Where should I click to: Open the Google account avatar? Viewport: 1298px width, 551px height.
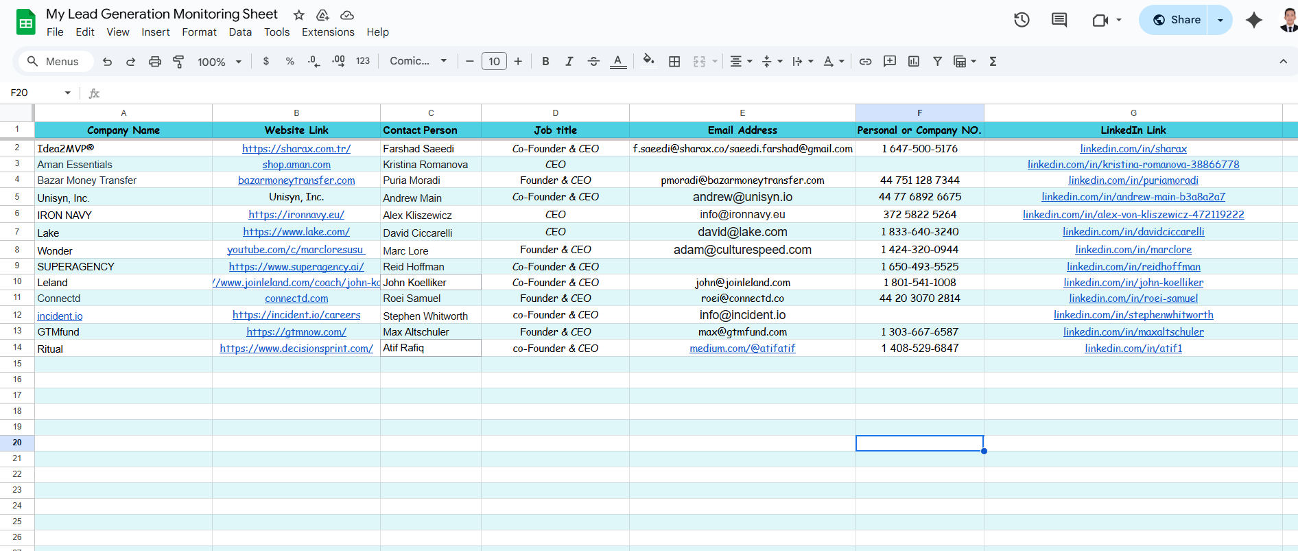1288,20
